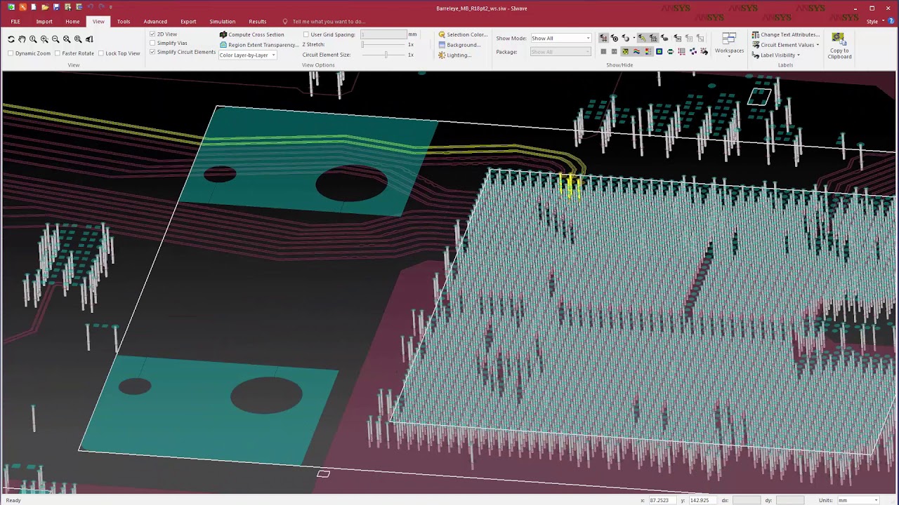Click the blue square Show/Hide icon
The height and width of the screenshot is (505, 899).
(659, 51)
